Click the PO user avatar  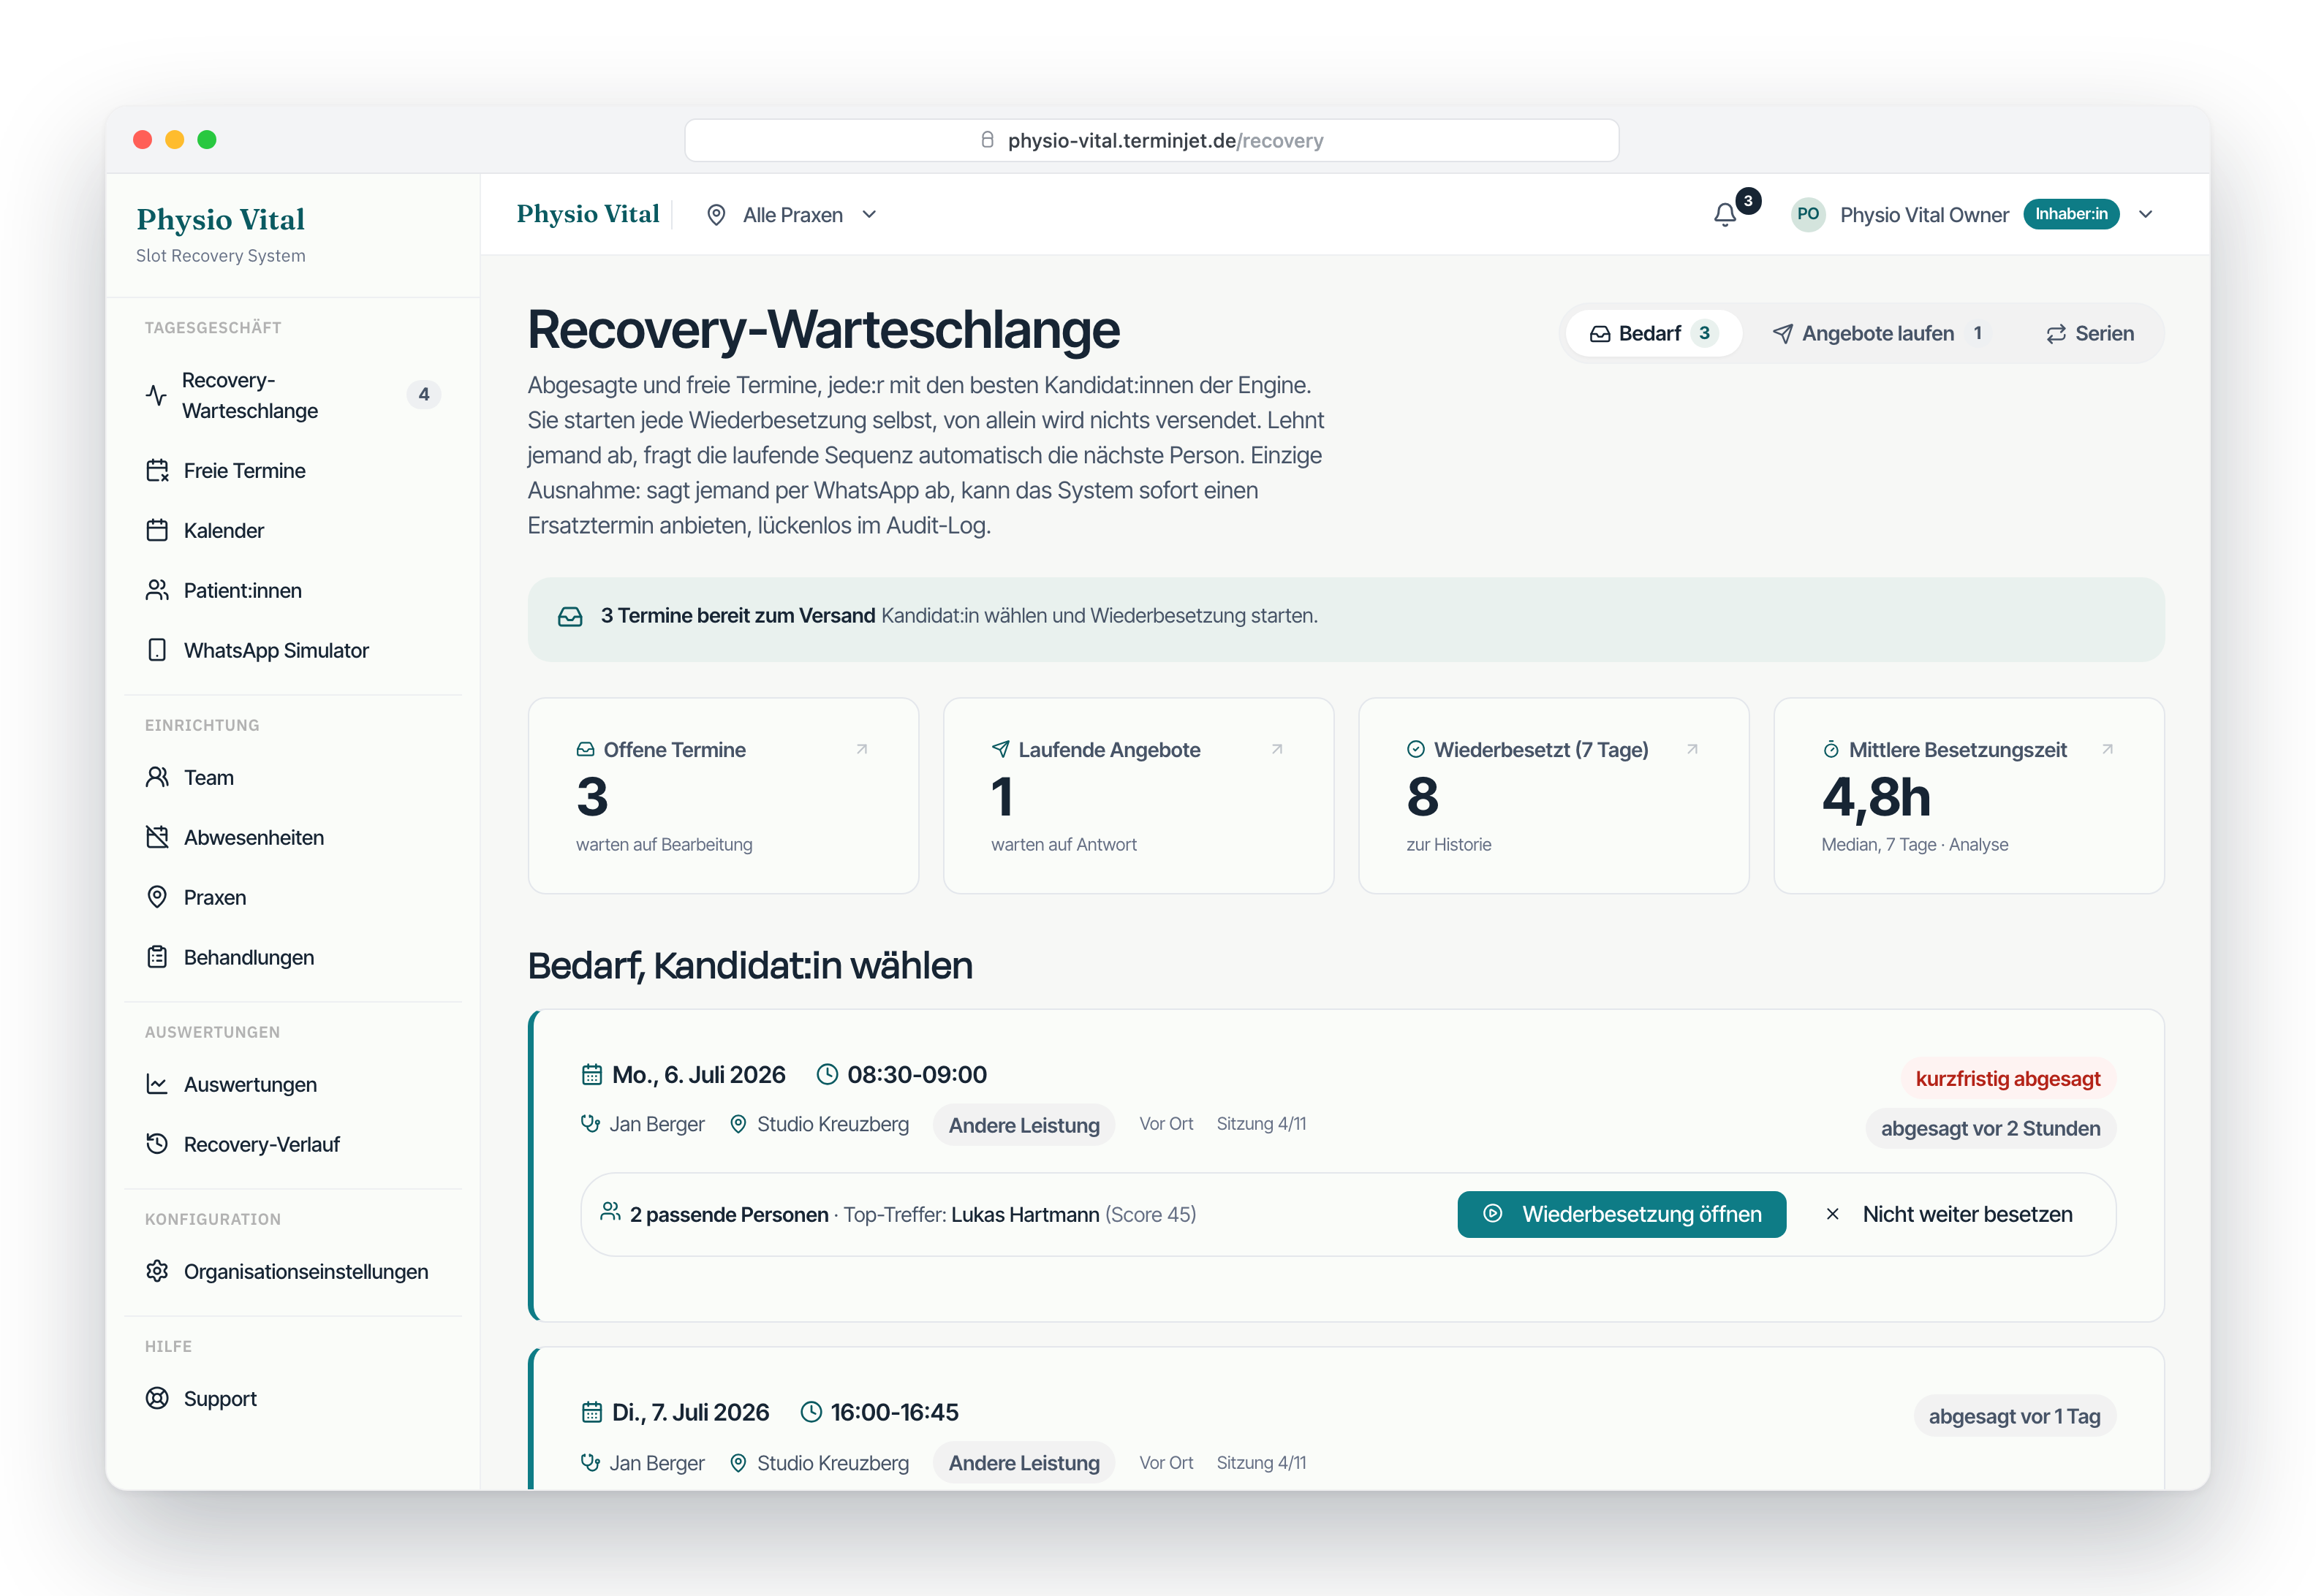click(x=1806, y=214)
